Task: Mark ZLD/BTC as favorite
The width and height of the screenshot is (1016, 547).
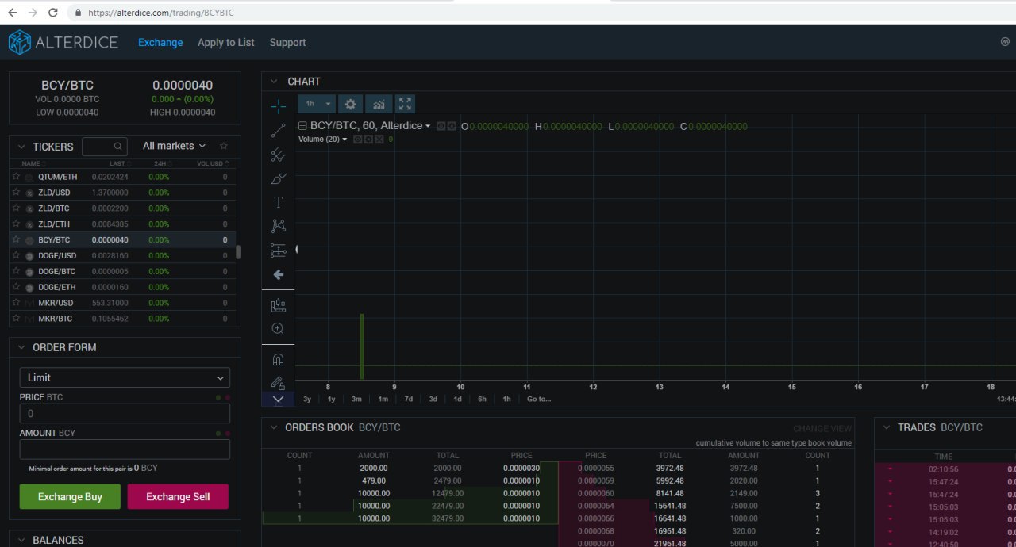Action: coord(16,208)
